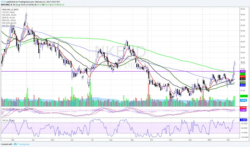
Task: Open the blue dividend marker in early December
Action: pos(190,104)
